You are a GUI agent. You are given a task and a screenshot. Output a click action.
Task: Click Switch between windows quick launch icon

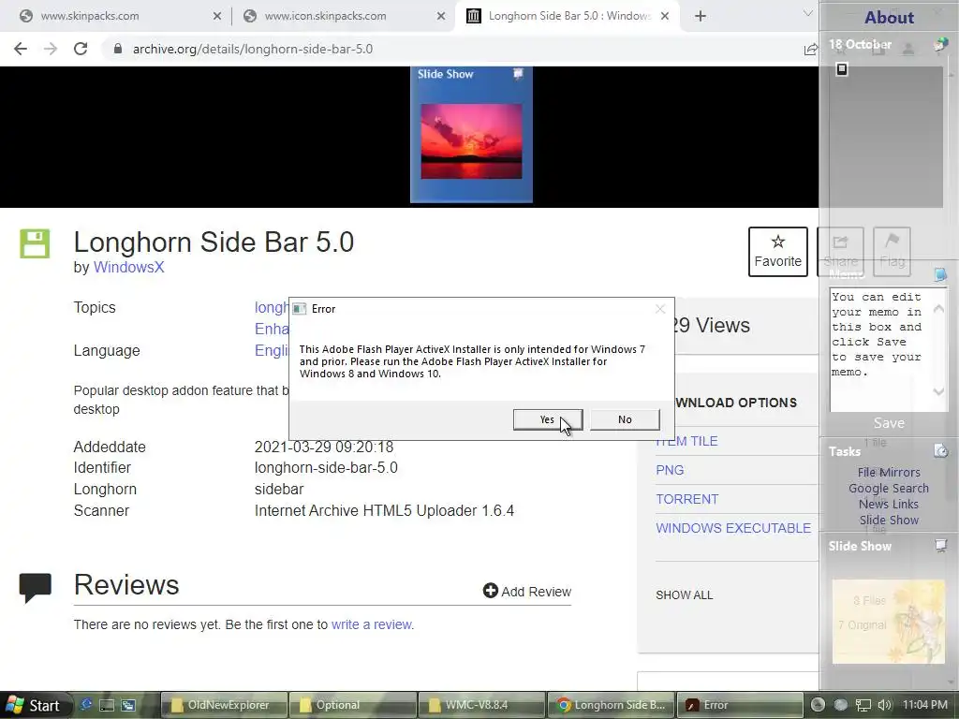click(x=127, y=705)
